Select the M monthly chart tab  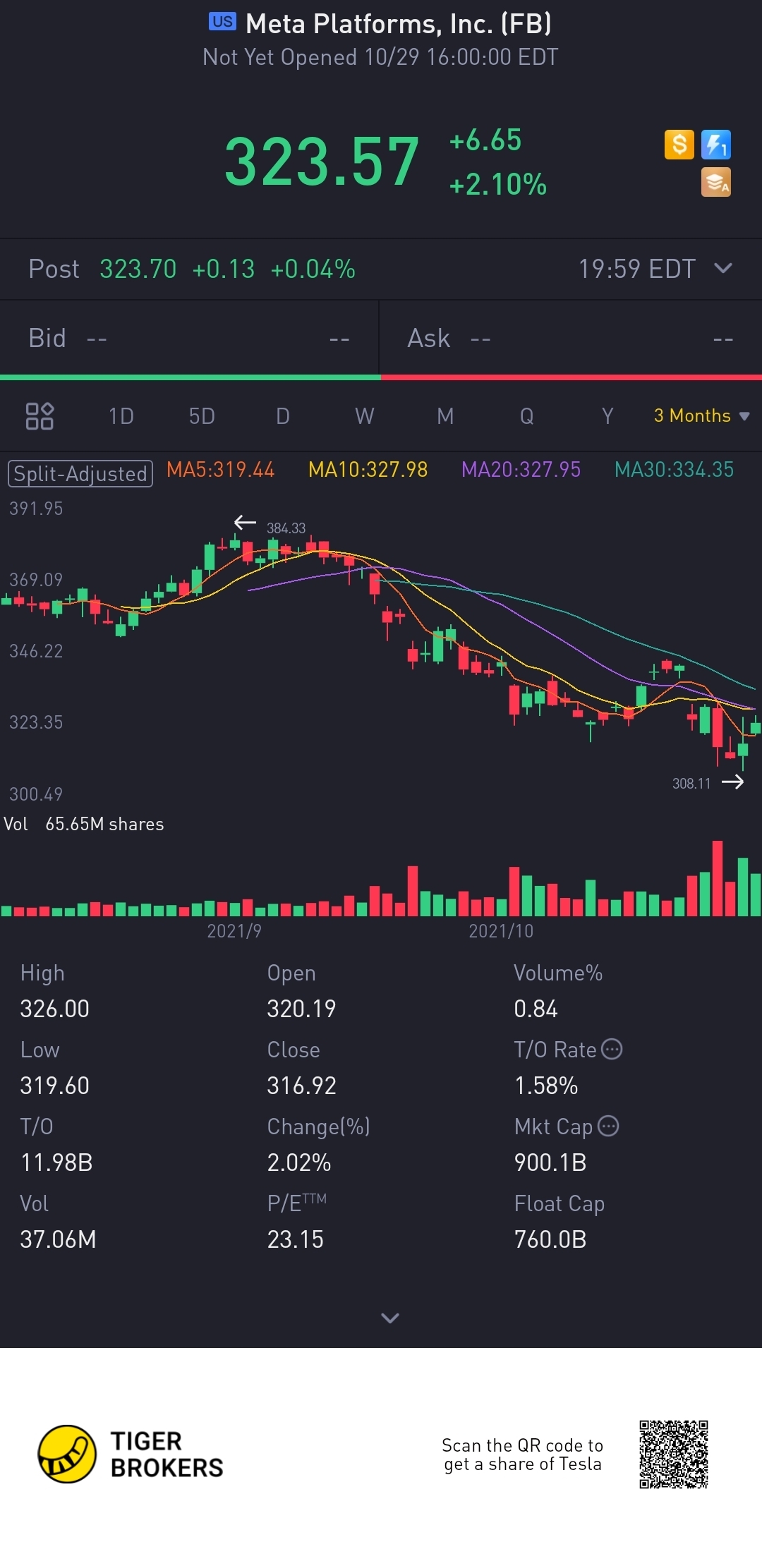445,416
